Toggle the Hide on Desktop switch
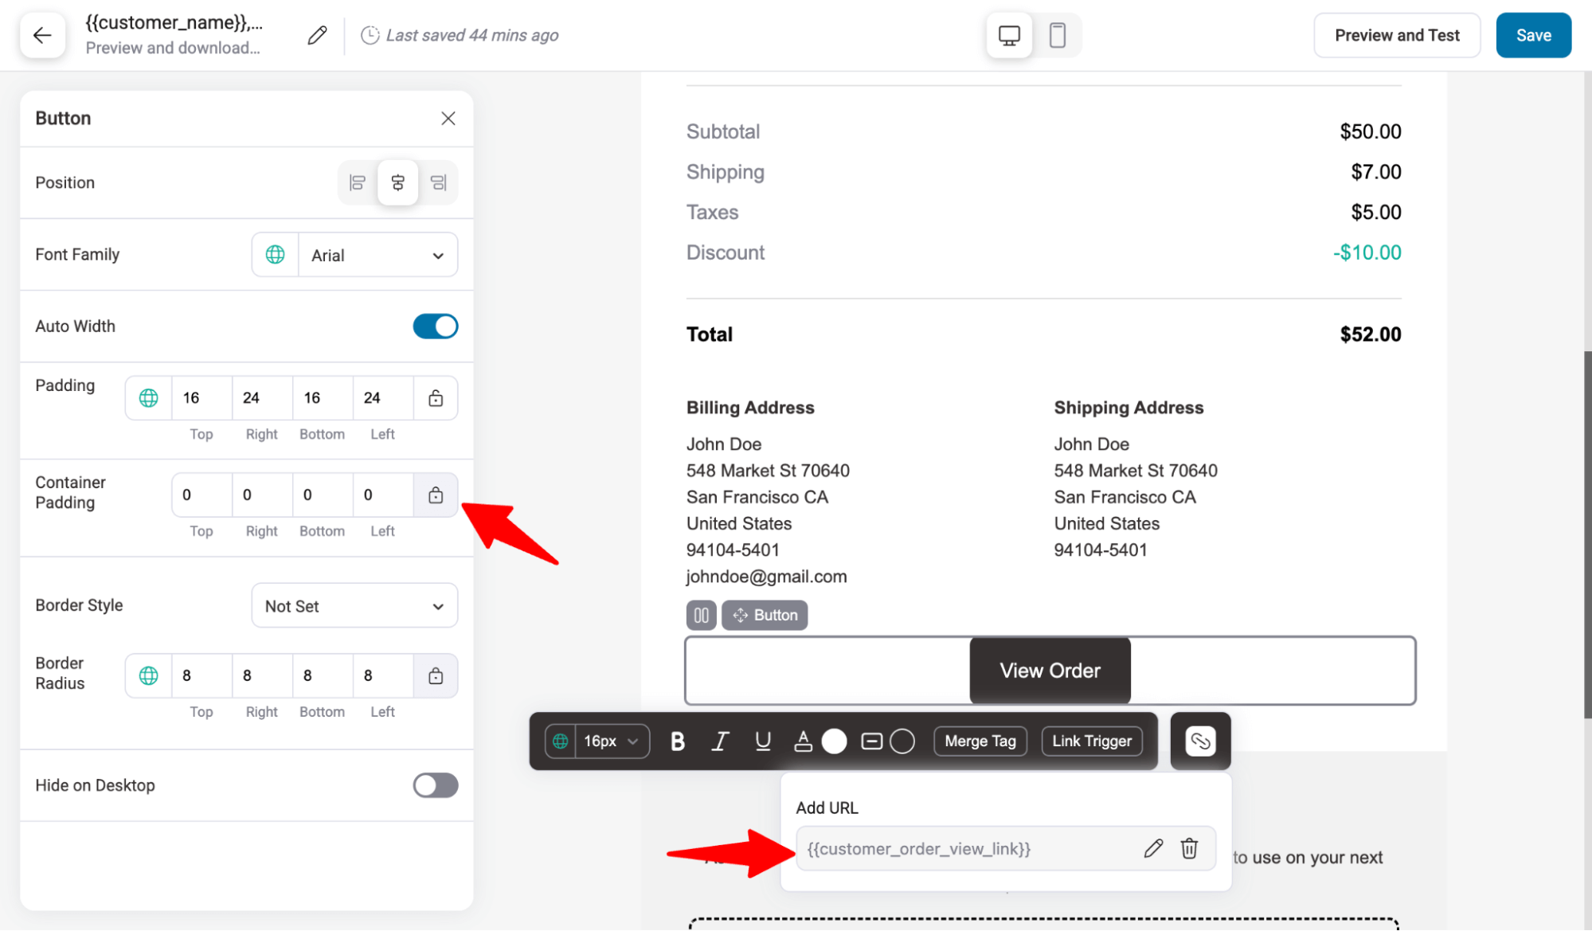The height and width of the screenshot is (931, 1592). (x=434, y=784)
